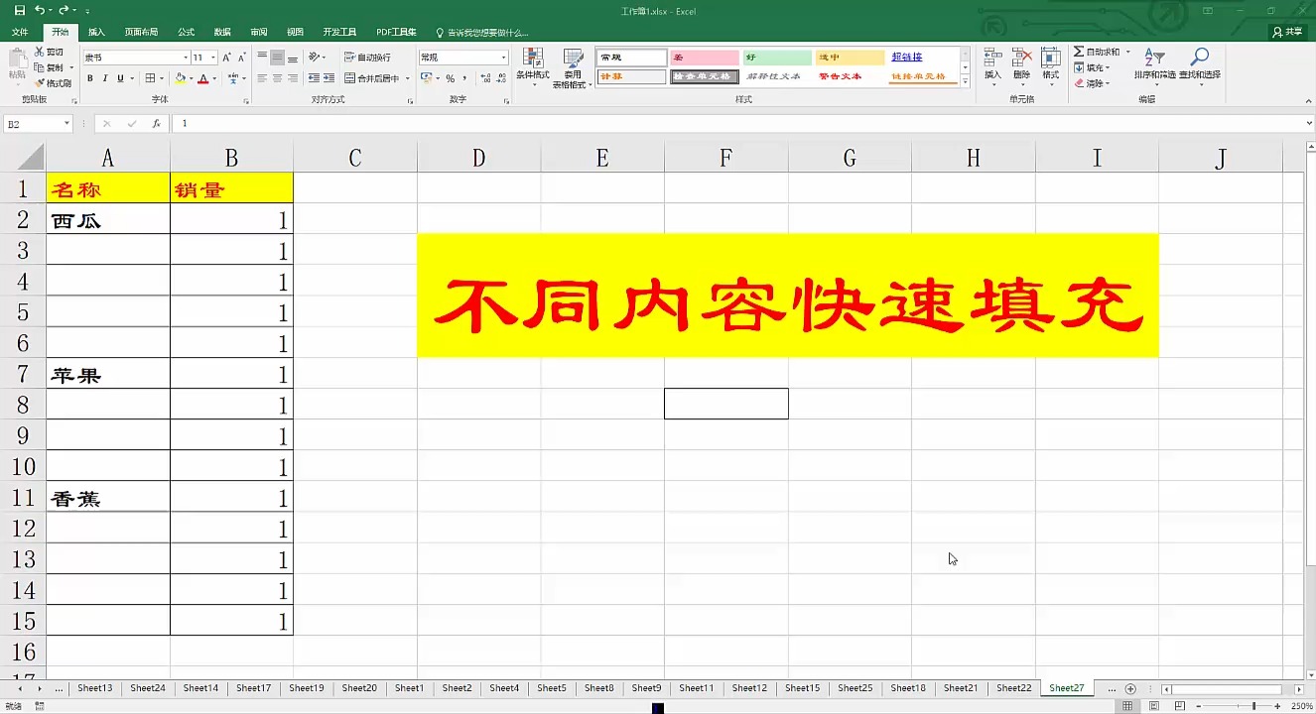Apply borders using the borders icon
Image resolution: width=1316 pixels, height=714 pixels.
click(x=150, y=78)
